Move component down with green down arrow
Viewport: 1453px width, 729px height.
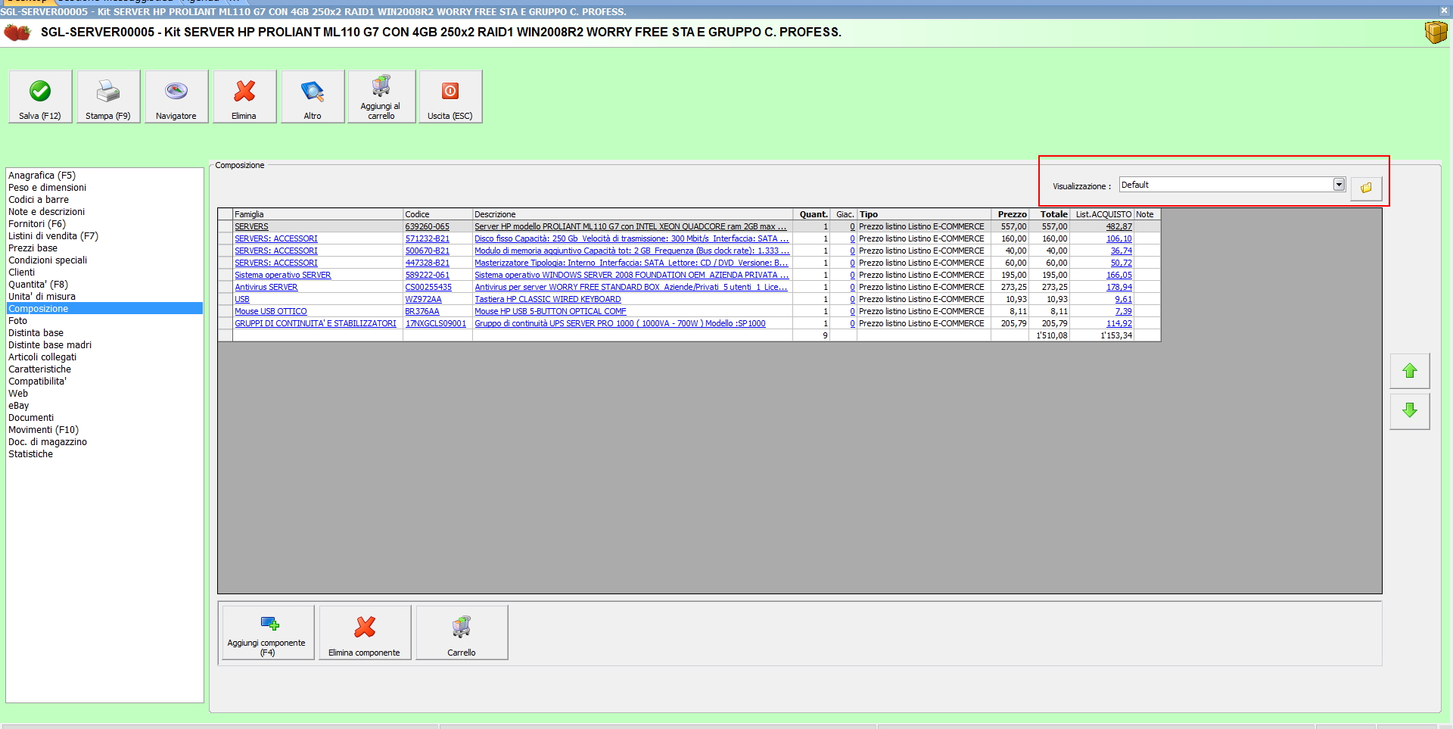point(1409,410)
